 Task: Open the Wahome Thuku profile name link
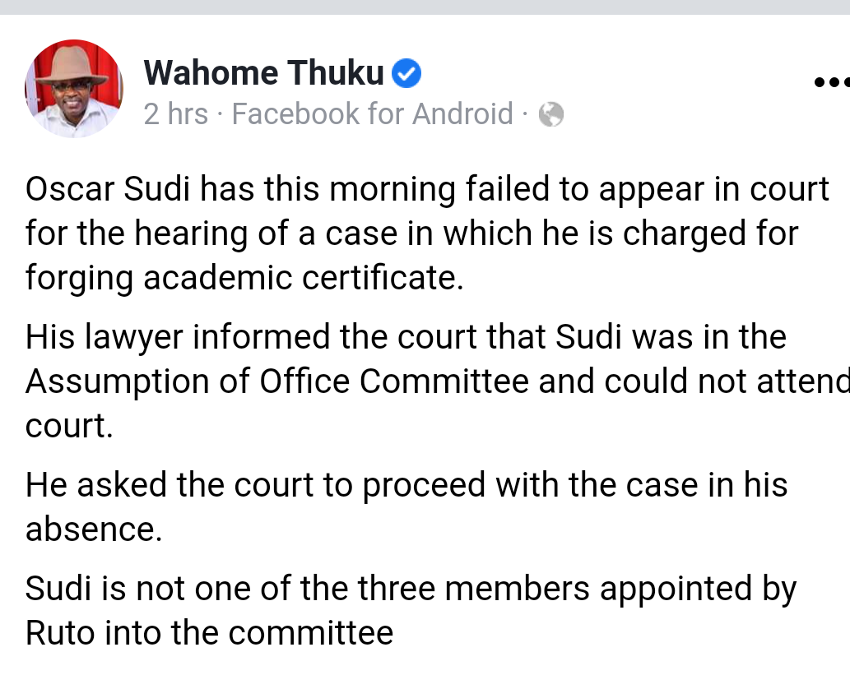coord(264,72)
